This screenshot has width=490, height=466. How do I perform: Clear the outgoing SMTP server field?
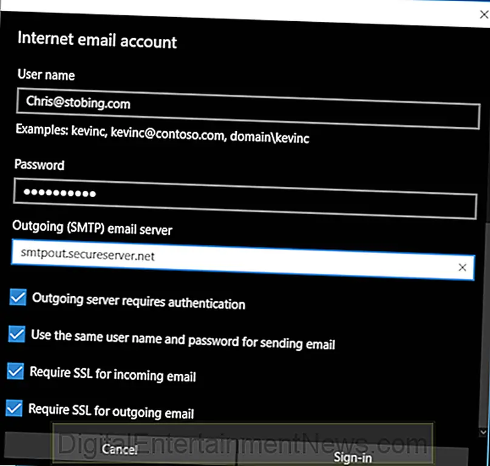click(462, 267)
